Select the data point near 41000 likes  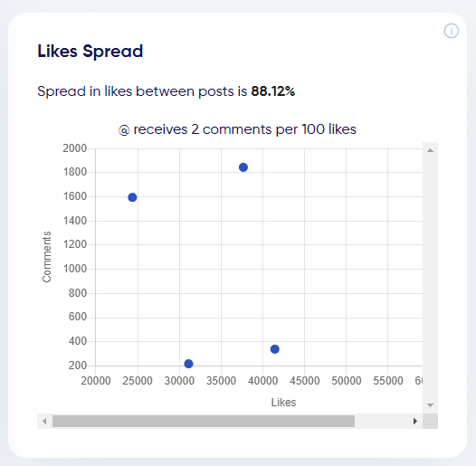click(275, 349)
